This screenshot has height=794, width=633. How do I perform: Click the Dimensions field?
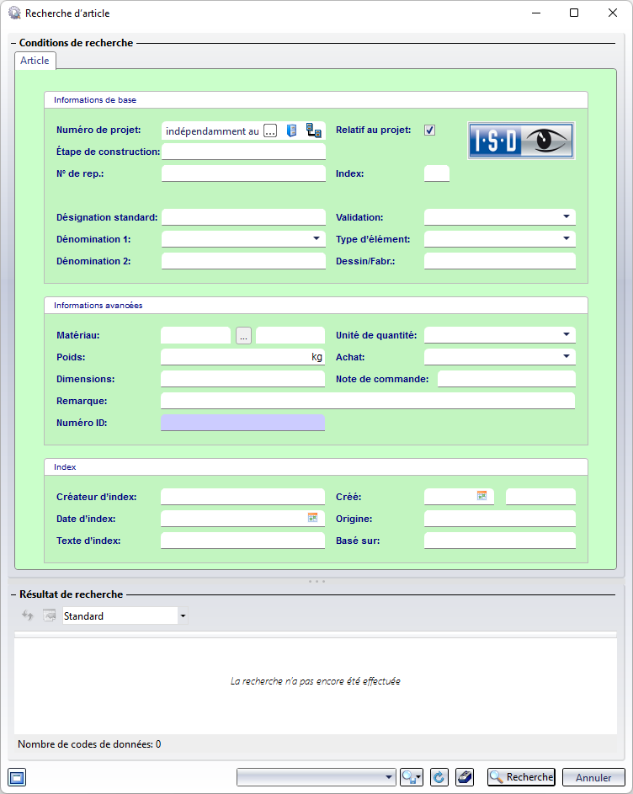coord(242,379)
